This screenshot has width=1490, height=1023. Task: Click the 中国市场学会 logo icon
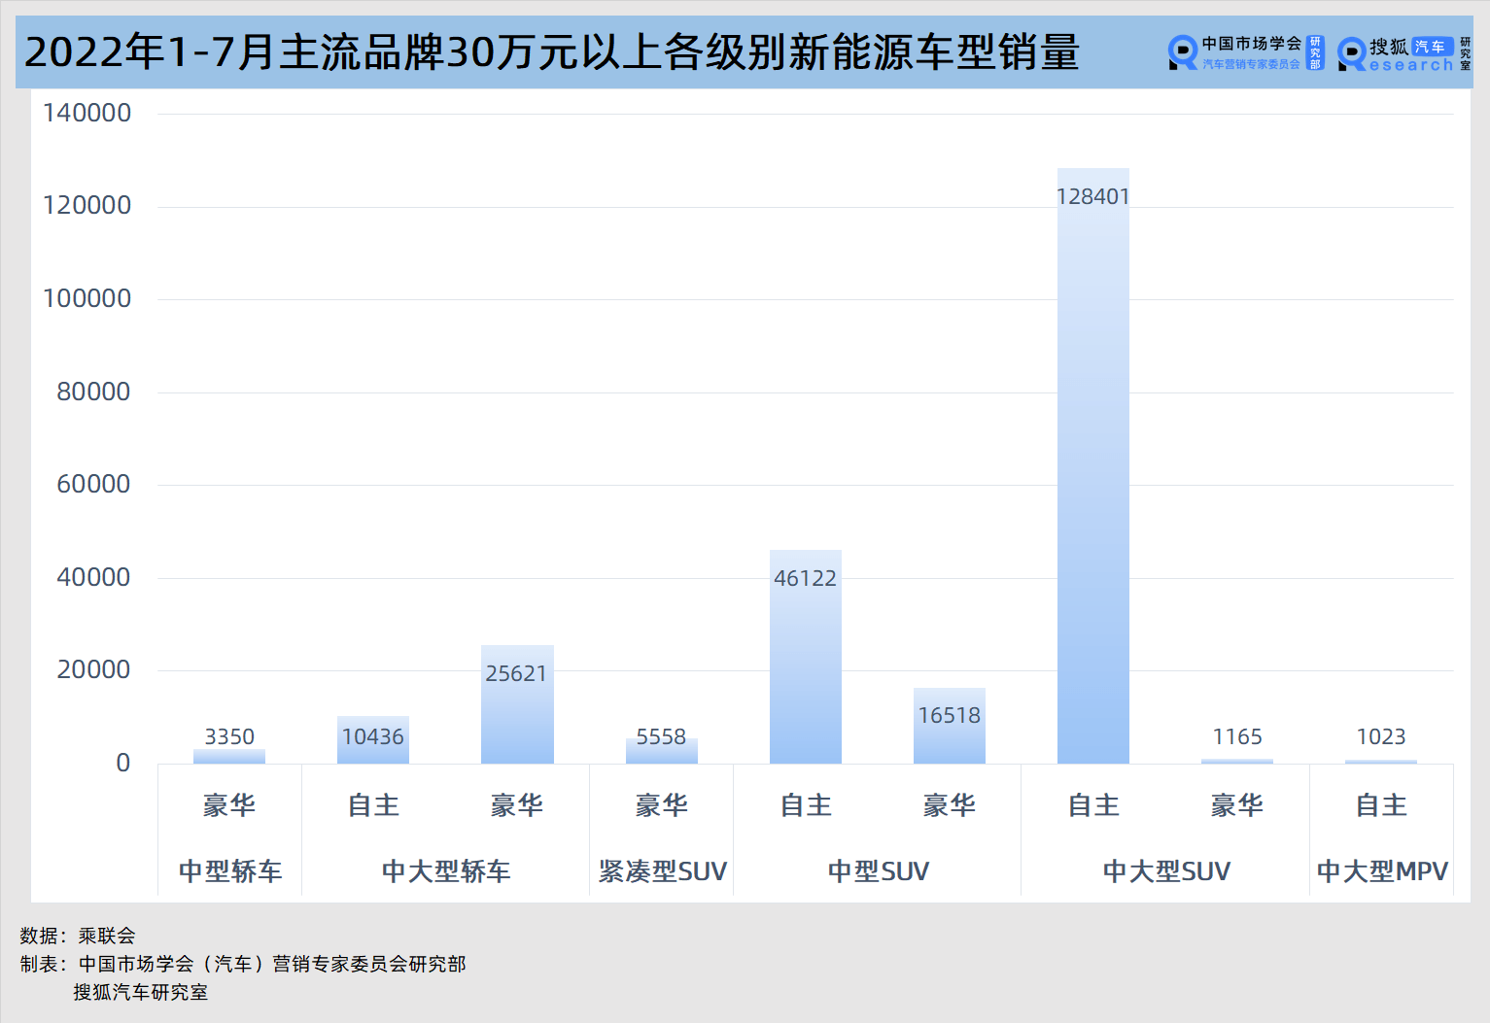(1183, 52)
